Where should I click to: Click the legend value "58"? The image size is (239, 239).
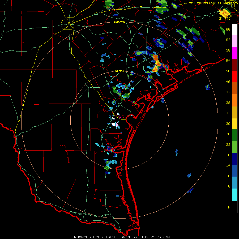click(228, 50)
